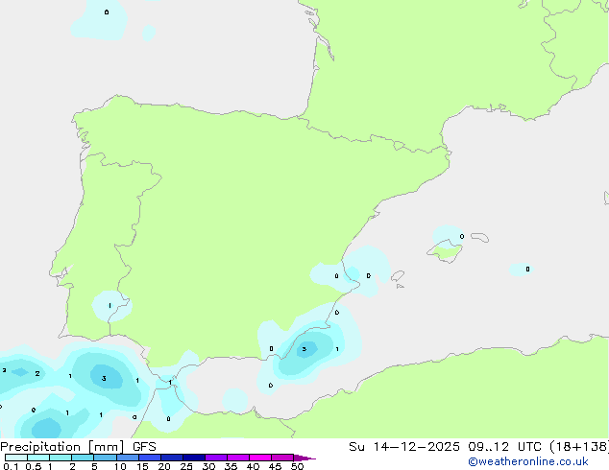Viewport: 609px width, 470px height.
Task: Click the date 'Su 14-12-2025'
Action: point(404,447)
